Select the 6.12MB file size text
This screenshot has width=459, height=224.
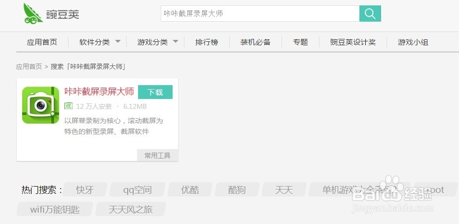tap(135, 106)
